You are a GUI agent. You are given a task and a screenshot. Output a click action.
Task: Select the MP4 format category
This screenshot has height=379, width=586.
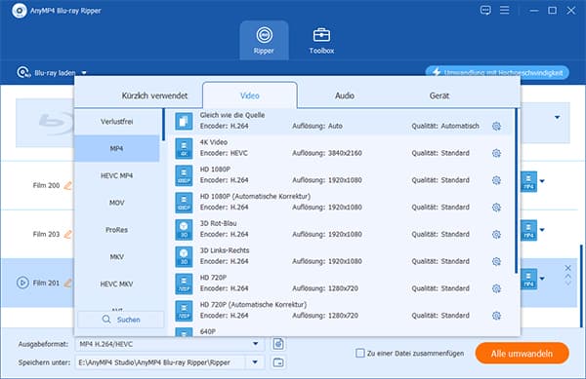[x=117, y=148]
